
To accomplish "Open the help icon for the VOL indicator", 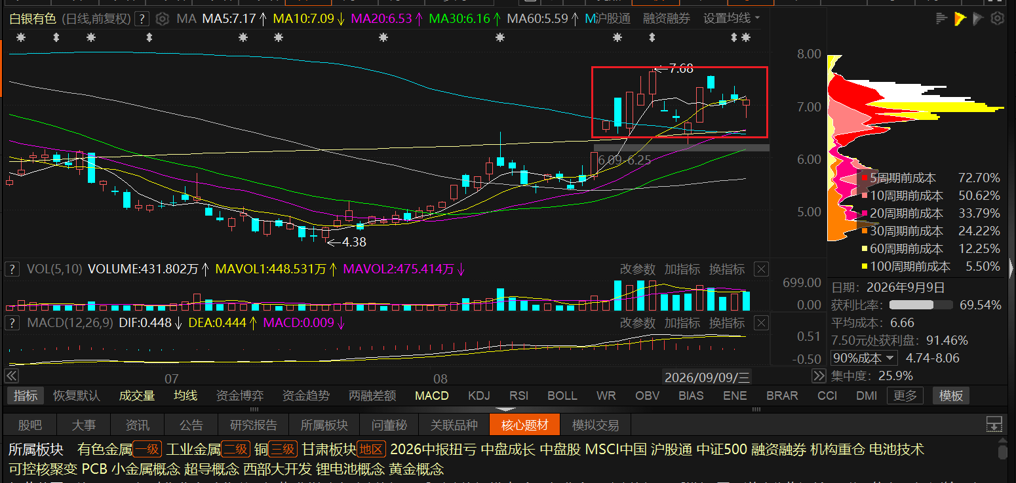I will tap(12, 269).
